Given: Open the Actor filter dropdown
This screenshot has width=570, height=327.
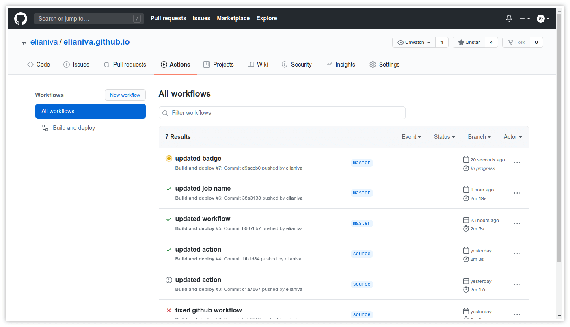Looking at the screenshot, I should (x=512, y=137).
